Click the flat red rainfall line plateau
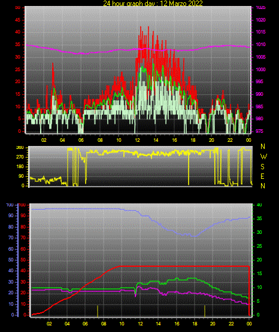Screen dimensions: 279x332 [x=184, y=266]
